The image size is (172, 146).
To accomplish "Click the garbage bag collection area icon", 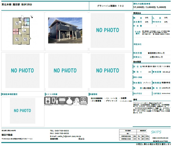I will click(x=69, y=101).
